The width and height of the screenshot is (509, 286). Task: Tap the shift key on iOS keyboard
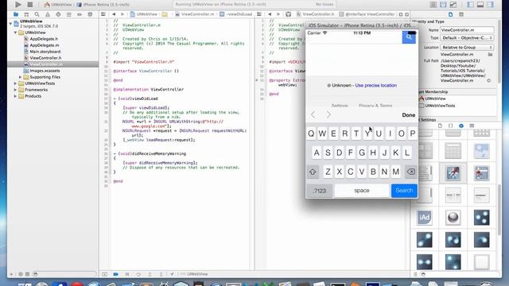pos(313,172)
